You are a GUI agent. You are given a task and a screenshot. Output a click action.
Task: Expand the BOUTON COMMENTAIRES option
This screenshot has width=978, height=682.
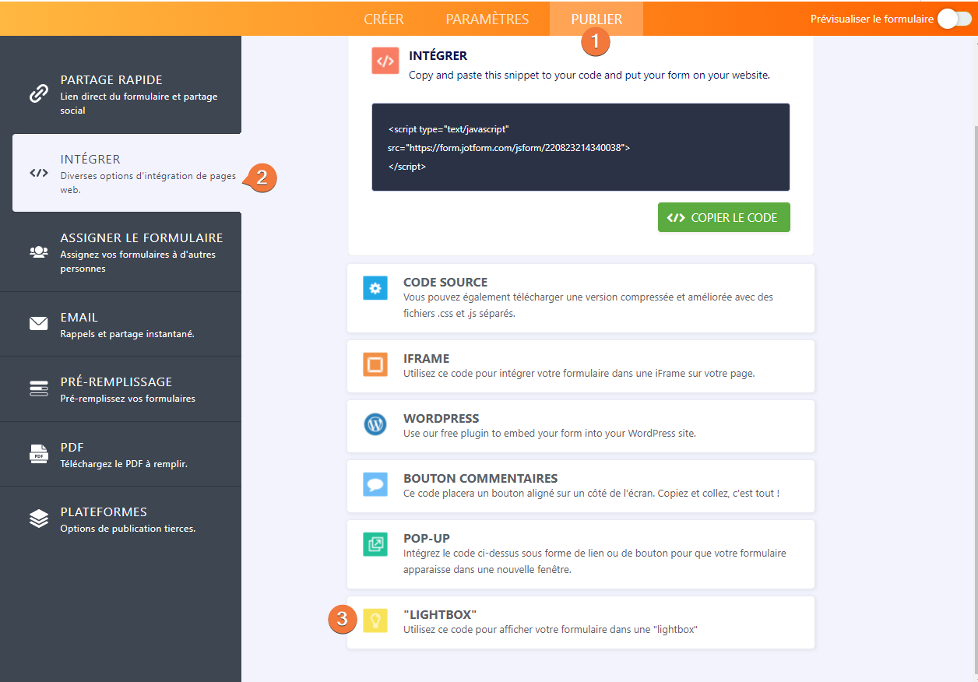pyautogui.click(x=581, y=486)
